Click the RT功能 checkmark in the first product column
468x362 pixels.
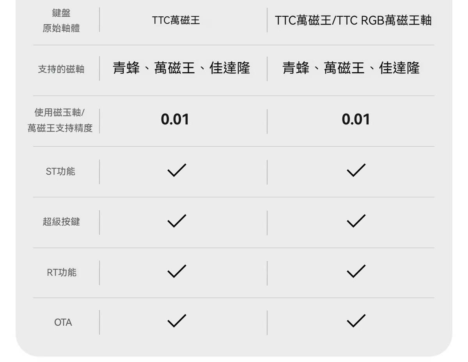coord(177,271)
